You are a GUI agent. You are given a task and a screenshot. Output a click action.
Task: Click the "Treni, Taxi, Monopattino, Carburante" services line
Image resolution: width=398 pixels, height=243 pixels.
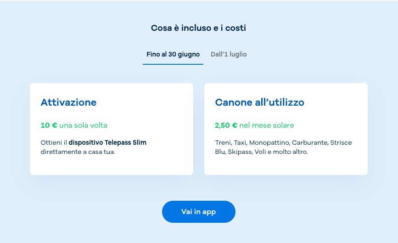(x=271, y=143)
